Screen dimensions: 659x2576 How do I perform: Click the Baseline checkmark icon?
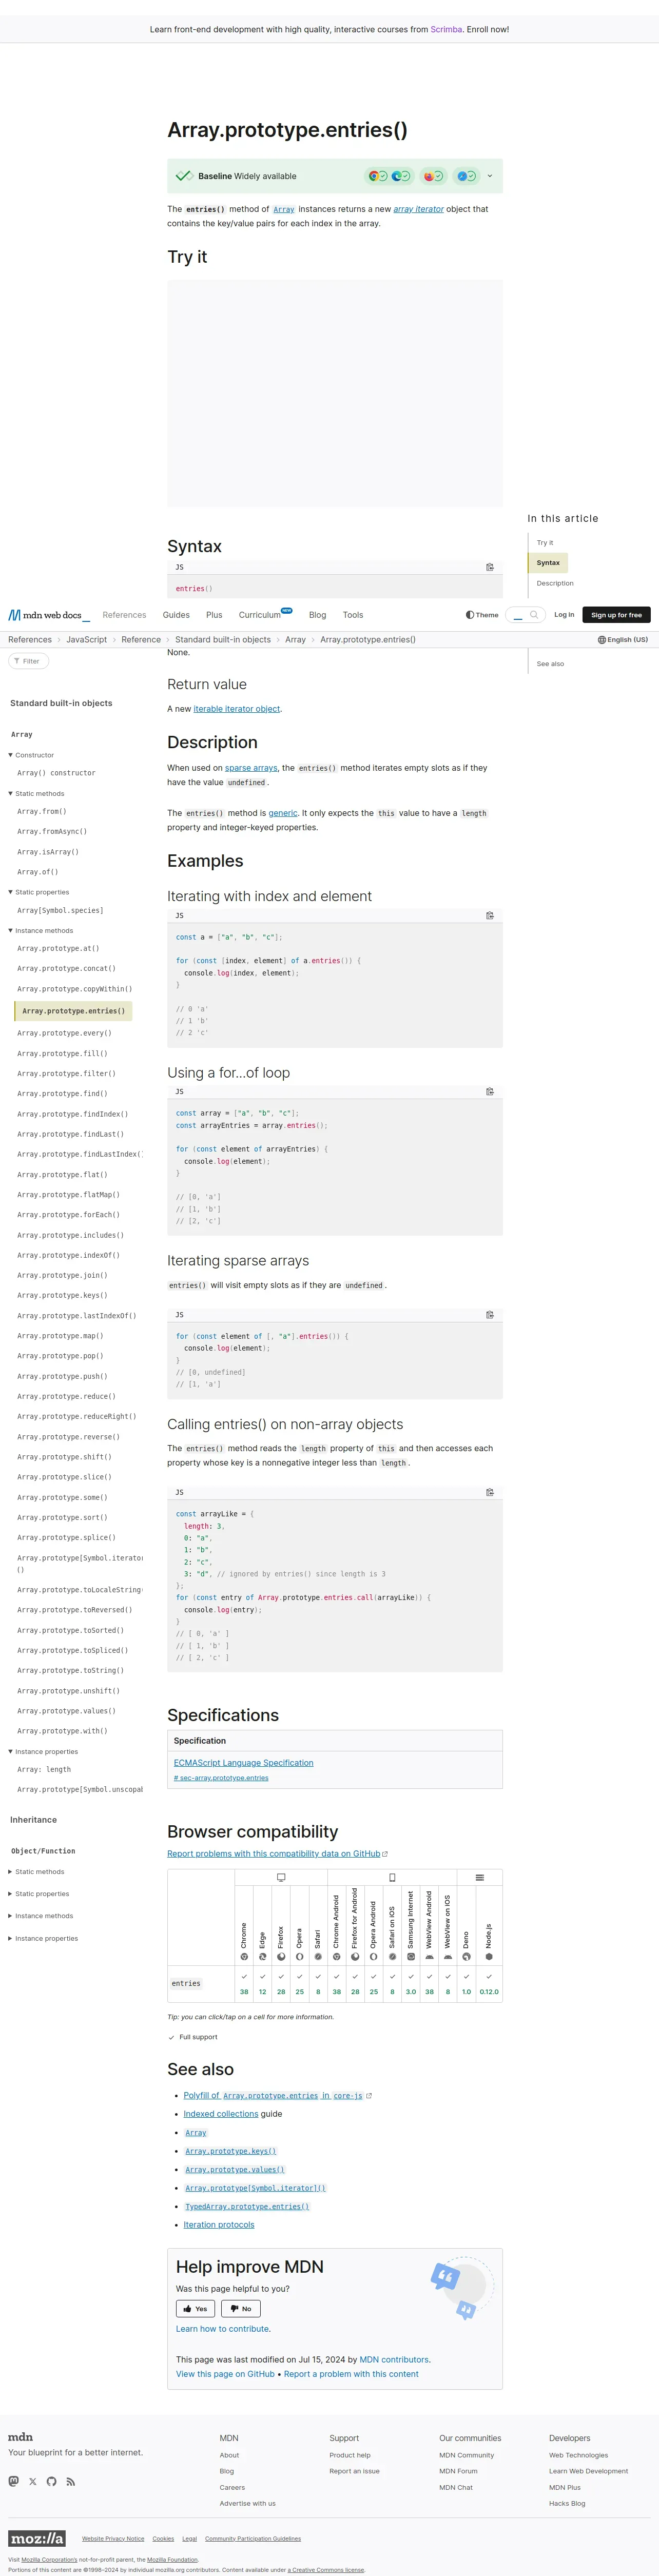(x=184, y=176)
